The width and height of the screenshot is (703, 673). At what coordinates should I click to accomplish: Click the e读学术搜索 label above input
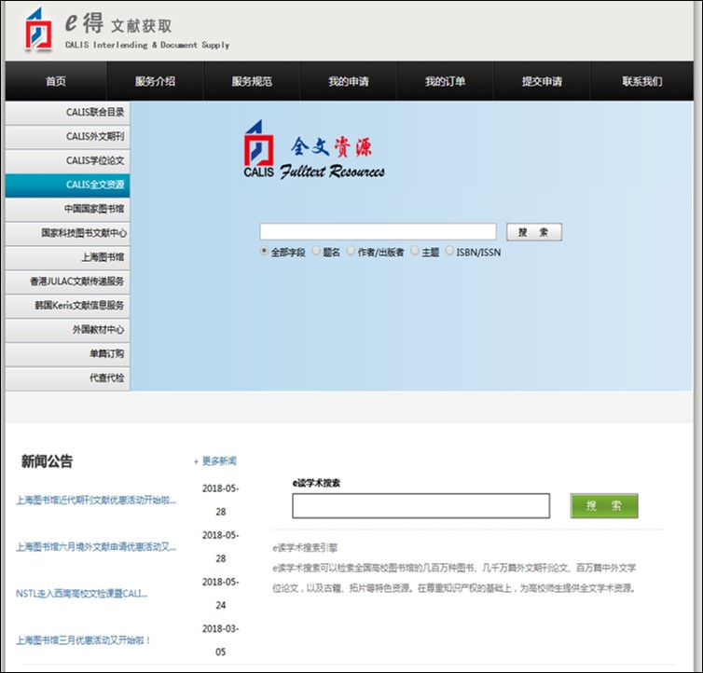316,484
